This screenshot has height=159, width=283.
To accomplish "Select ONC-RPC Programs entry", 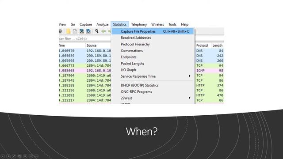I will (153, 92).
